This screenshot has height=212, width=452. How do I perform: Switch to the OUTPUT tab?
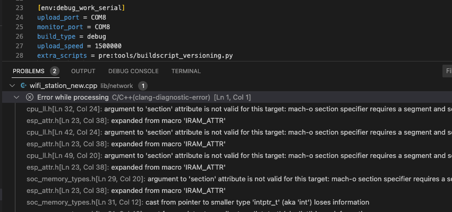click(x=83, y=71)
